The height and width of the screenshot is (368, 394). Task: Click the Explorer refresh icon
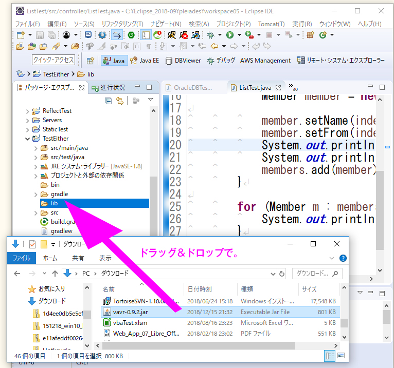pos(282,274)
